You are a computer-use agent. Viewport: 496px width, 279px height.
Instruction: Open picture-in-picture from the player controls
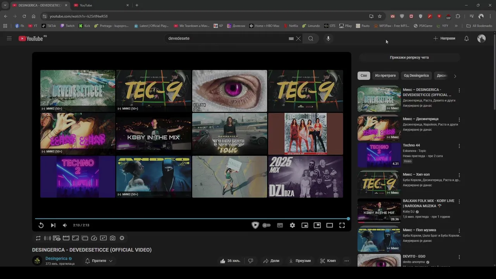point(317,225)
